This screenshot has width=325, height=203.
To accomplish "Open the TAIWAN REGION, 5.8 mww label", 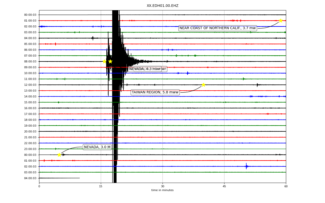I will click(155, 92).
